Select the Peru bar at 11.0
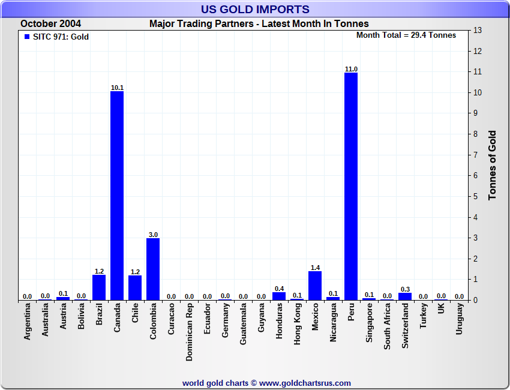Viewport: 510px width, 390px height. [351, 187]
